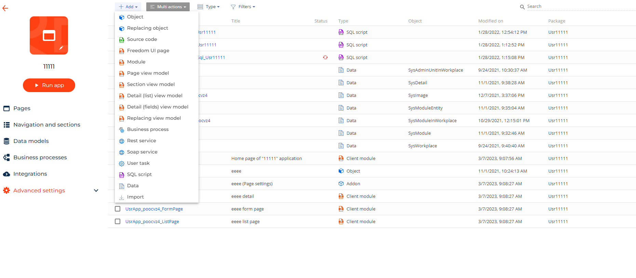
Task: Click into the Search input field
Action: point(578,6)
